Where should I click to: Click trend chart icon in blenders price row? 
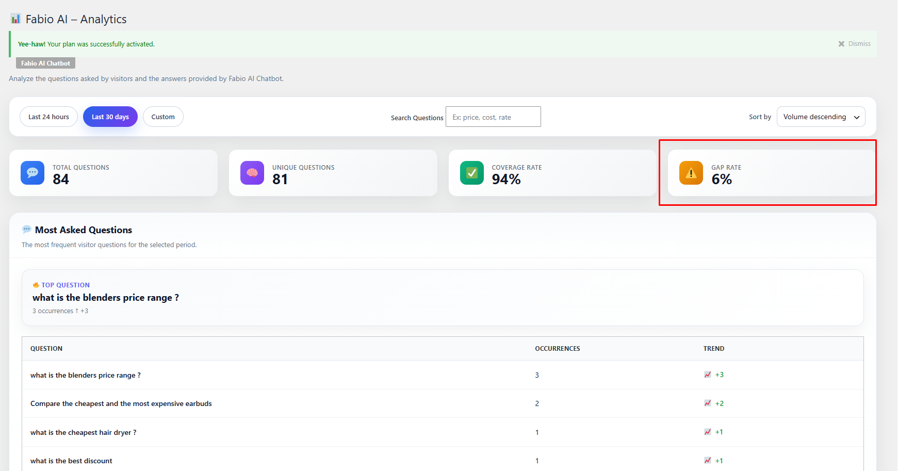[708, 375]
